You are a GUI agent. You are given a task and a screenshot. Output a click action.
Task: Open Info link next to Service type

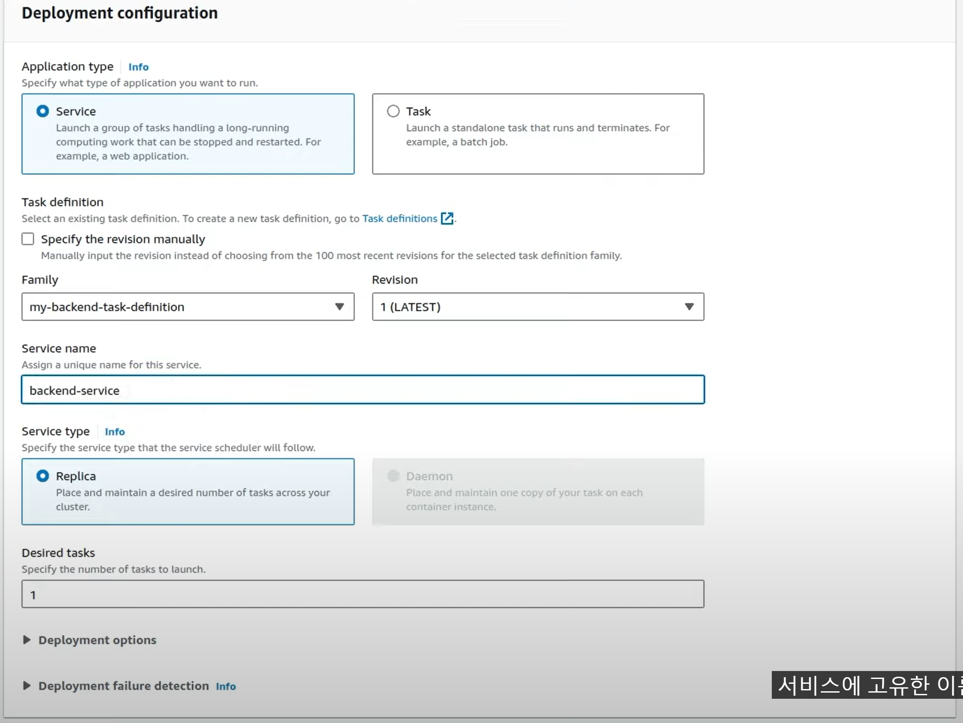(x=115, y=432)
